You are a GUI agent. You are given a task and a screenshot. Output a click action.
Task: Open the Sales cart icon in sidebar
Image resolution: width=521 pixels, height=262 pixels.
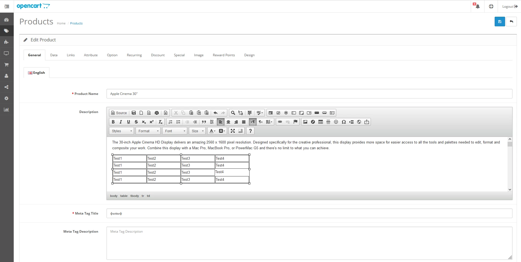click(x=6, y=64)
